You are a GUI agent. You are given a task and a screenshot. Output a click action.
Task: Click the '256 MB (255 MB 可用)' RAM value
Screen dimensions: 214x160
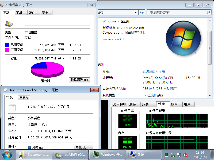(160, 89)
